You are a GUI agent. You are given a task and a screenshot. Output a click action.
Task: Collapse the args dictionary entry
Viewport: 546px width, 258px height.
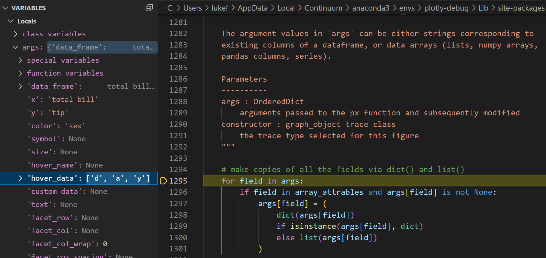[16, 47]
